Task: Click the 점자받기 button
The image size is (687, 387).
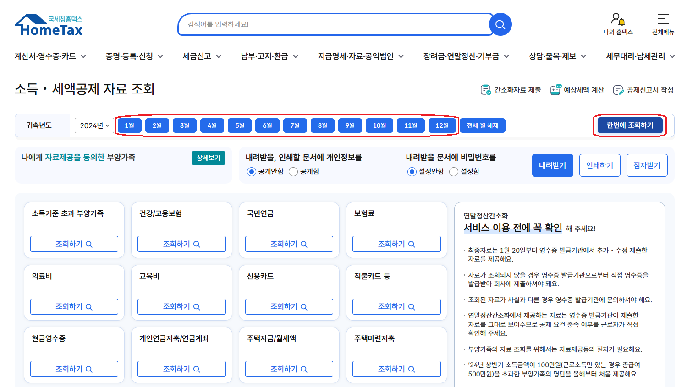Action: point(647,165)
